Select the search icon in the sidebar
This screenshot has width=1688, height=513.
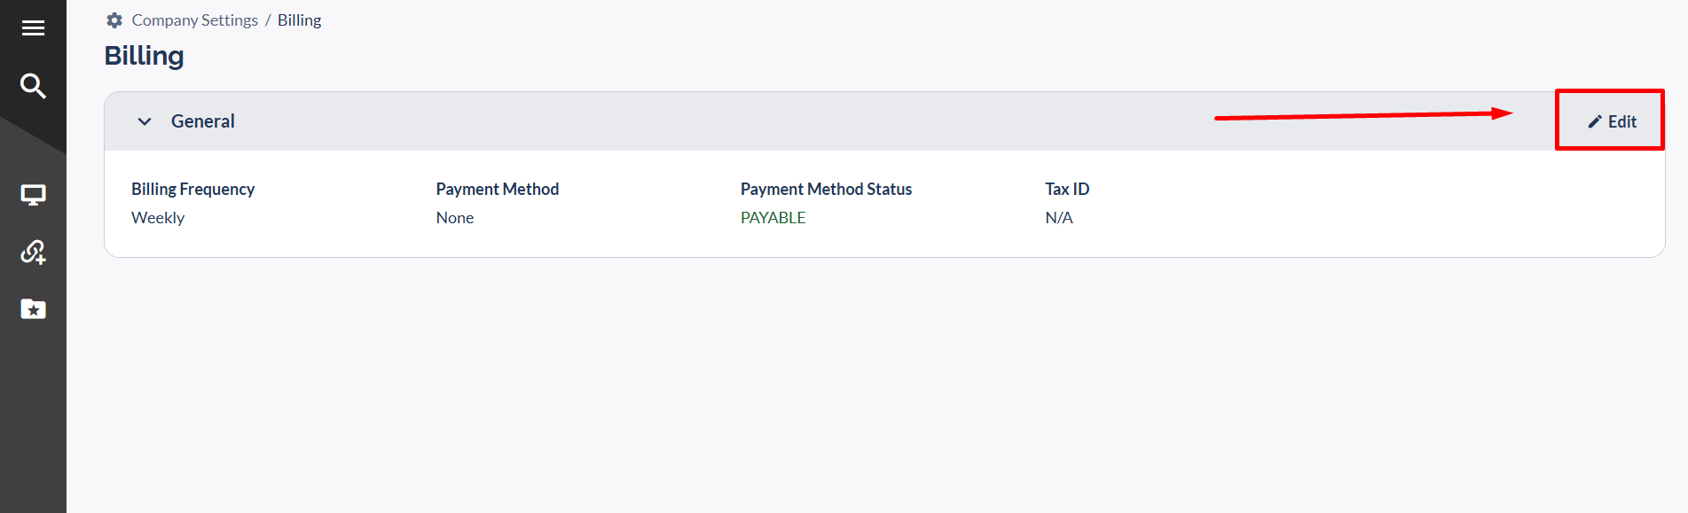34,86
